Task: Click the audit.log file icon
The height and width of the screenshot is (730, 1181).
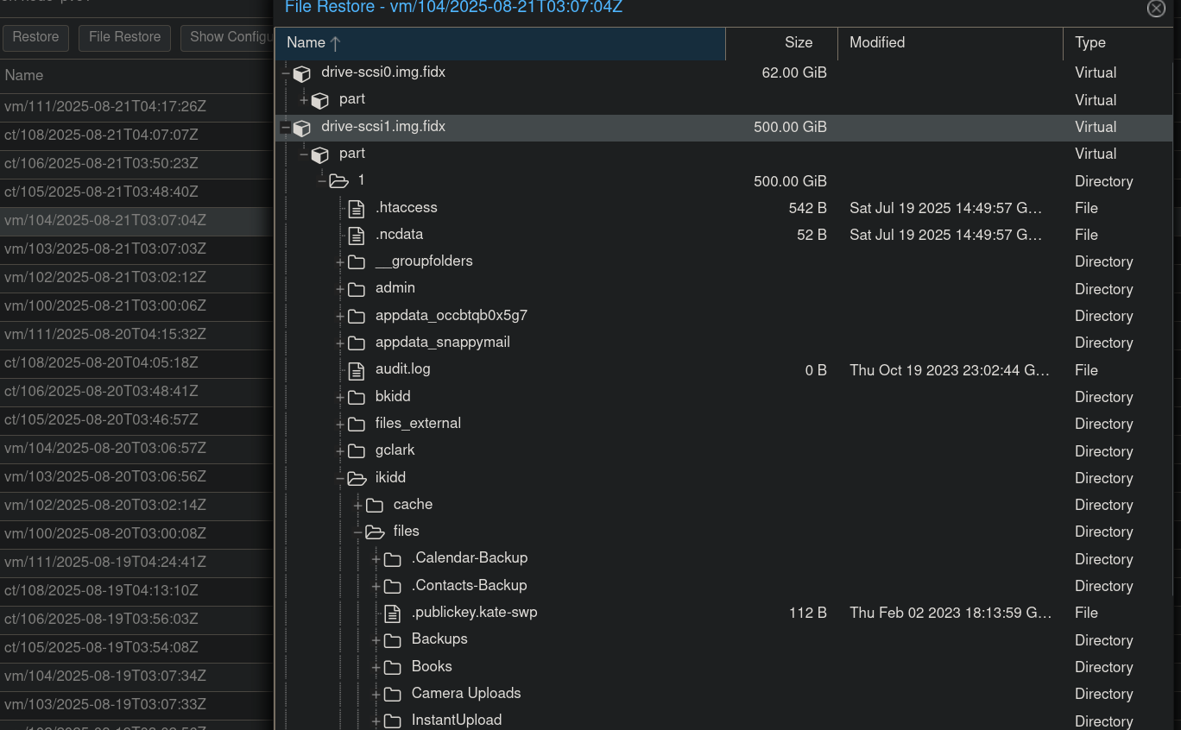Action: click(x=356, y=370)
